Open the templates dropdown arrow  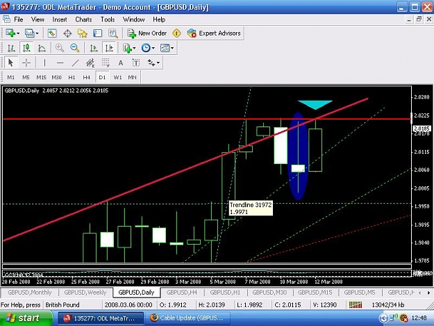[x=172, y=48]
